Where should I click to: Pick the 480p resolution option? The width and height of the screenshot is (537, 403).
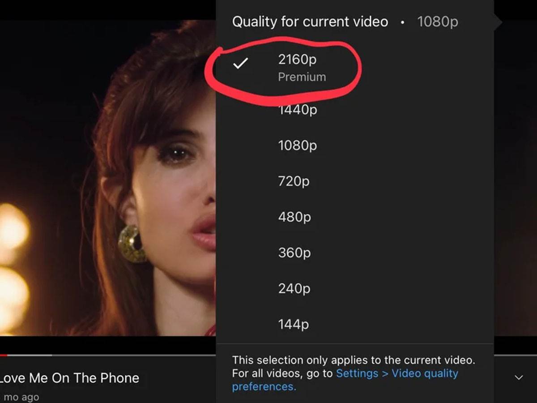294,217
